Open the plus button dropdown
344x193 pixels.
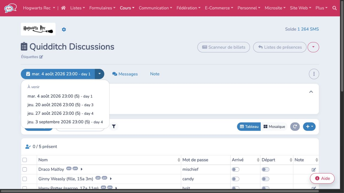[309, 126]
